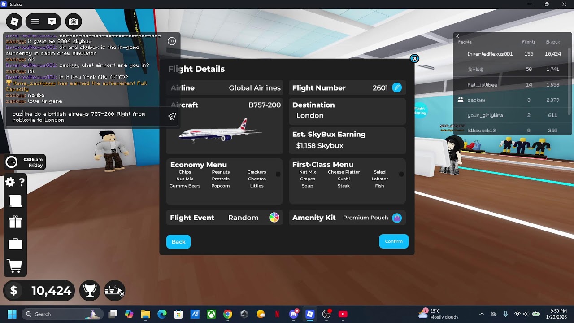Open YouTube from taskbar

343,314
